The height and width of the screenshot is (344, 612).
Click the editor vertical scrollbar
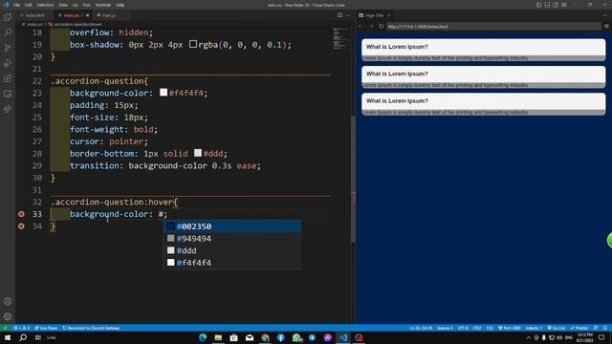click(x=353, y=180)
